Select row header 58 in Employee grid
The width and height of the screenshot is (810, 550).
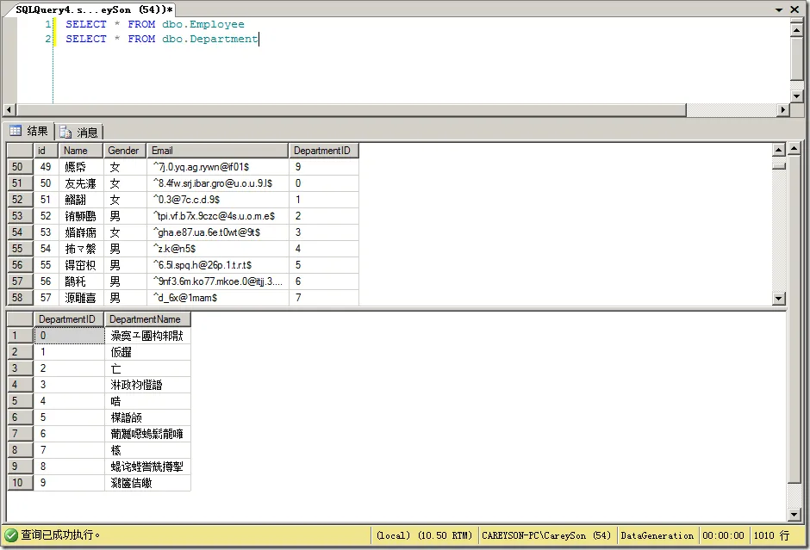[x=20, y=298]
